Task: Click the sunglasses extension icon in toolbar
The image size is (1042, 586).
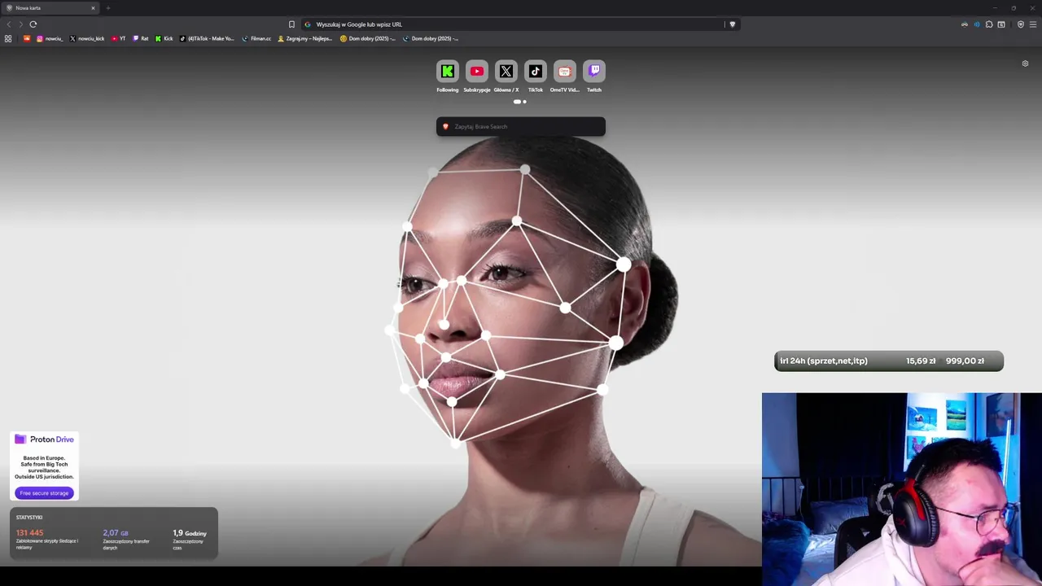Action: click(x=965, y=24)
